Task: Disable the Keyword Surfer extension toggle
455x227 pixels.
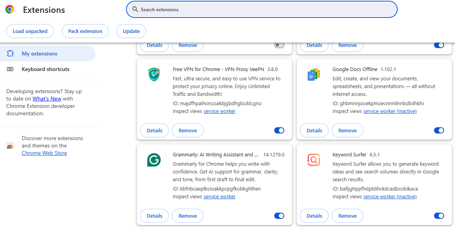Action: (x=439, y=216)
